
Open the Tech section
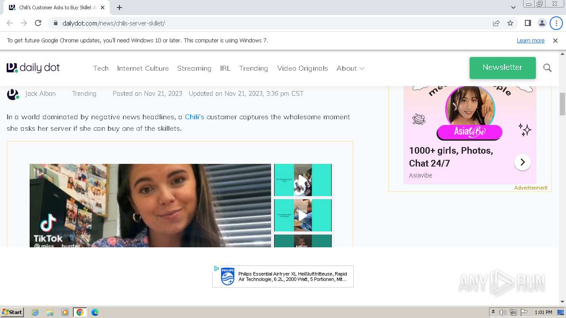[101, 68]
